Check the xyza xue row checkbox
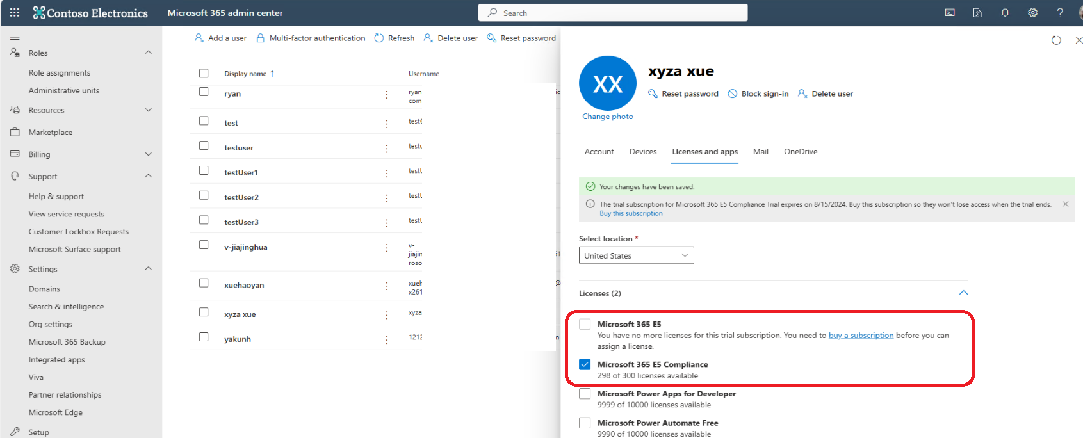 [x=204, y=312]
